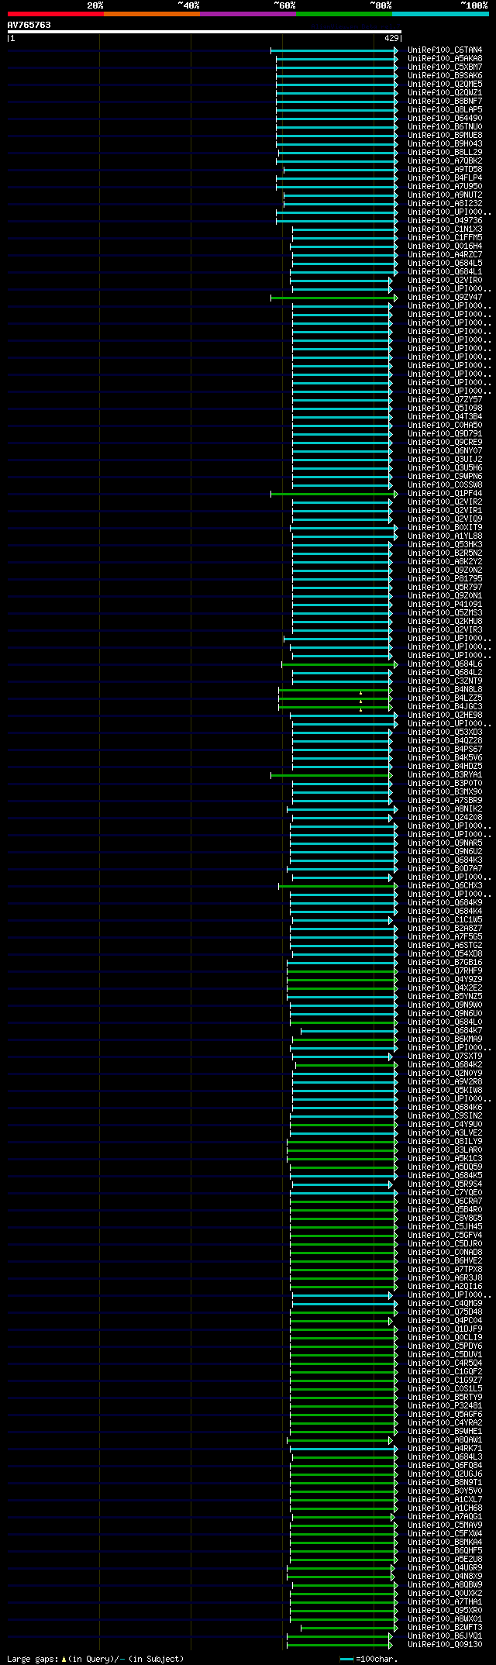Open hit UniRef100_B9H043
Screen dimensions: 496x1665
445,144
